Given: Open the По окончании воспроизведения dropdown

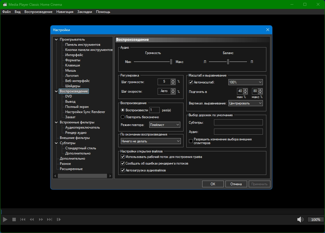Looking at the screenshot, I should 151,141.
